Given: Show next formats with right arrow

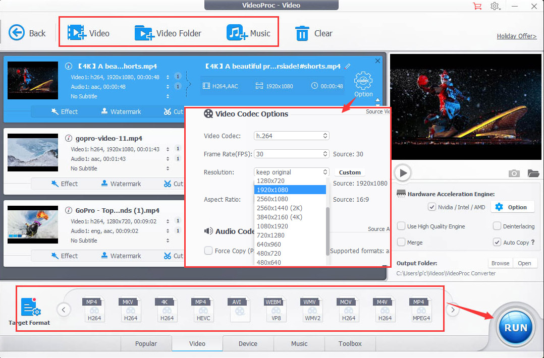Looking at the screenshot, I should [x=453, y=310].
